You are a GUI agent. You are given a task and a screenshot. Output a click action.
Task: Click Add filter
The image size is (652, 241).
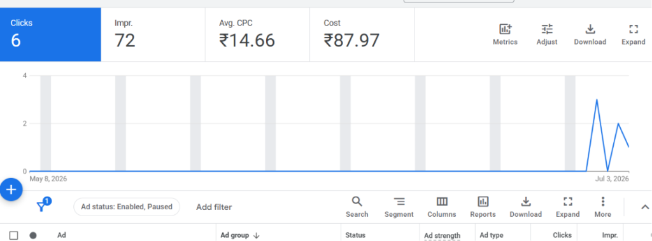tap(214, 207)
